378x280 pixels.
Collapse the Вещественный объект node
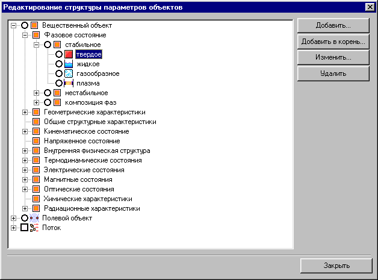13,25
